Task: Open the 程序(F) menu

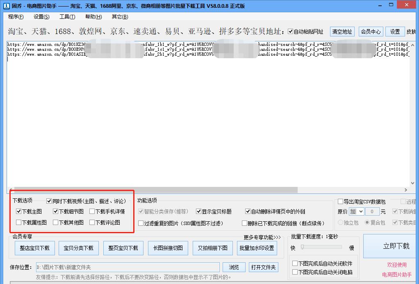Action: click(x=15, y=16)
